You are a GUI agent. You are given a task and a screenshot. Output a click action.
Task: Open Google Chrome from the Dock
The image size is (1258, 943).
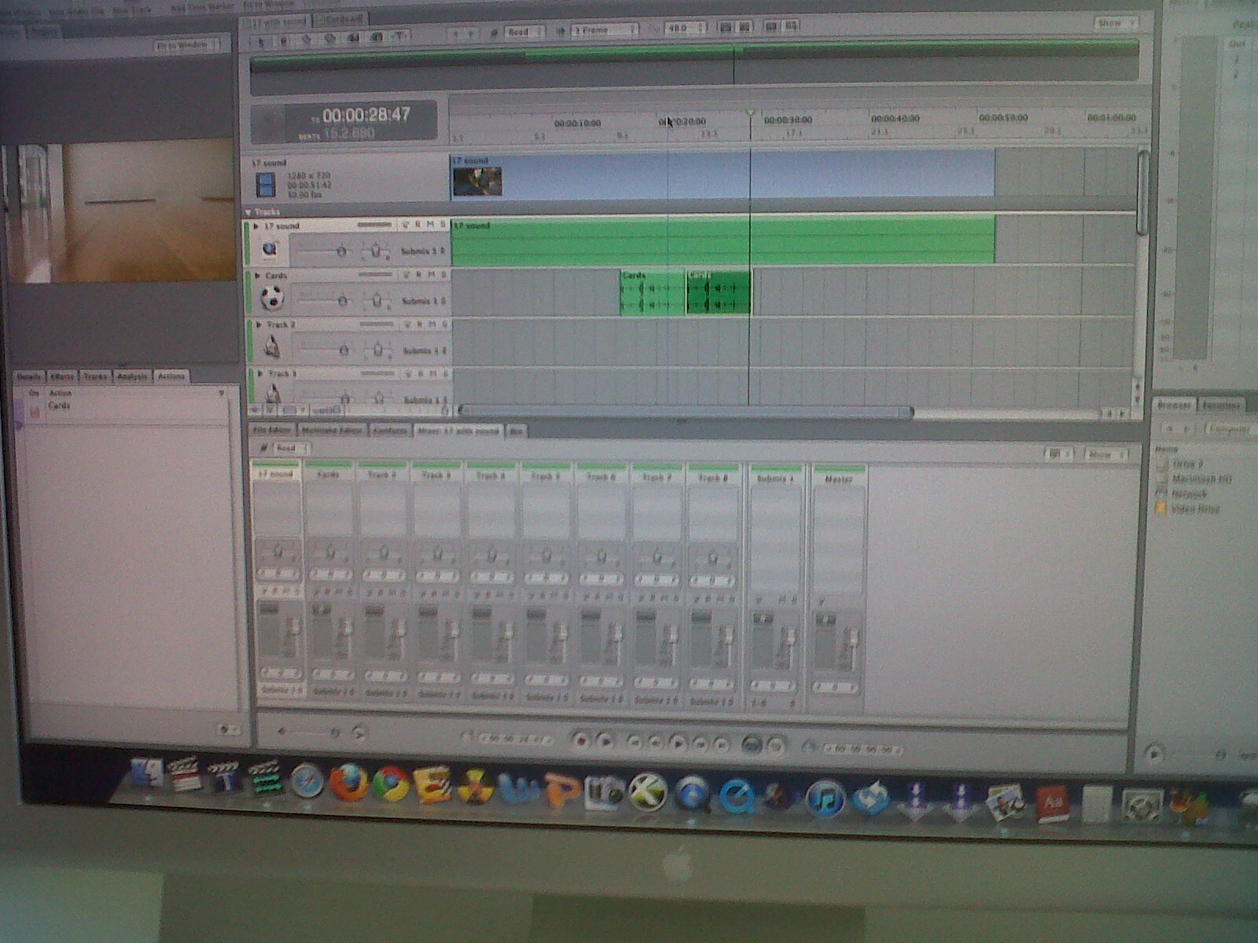pyautogui.click(x=391, y=783)
